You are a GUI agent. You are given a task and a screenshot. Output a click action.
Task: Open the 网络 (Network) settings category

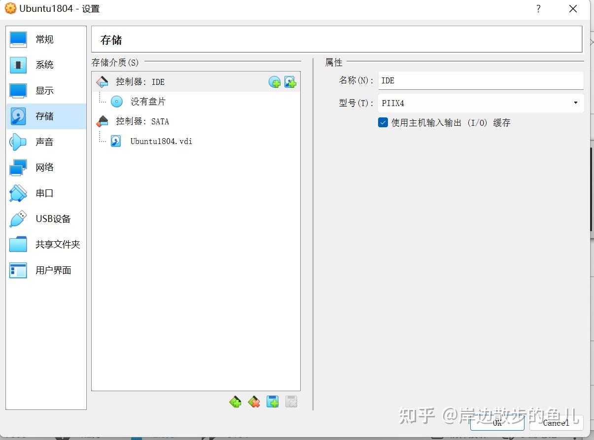[46, 168]
